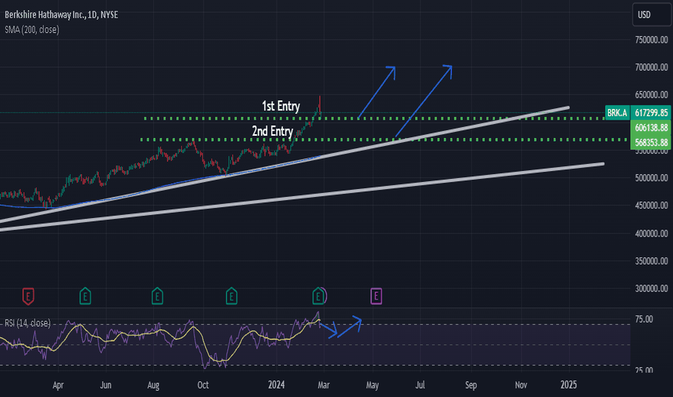Screen dimensions: 673x397
Task: Select the "1st Entry" text annotation
Action: click(281, 106)
